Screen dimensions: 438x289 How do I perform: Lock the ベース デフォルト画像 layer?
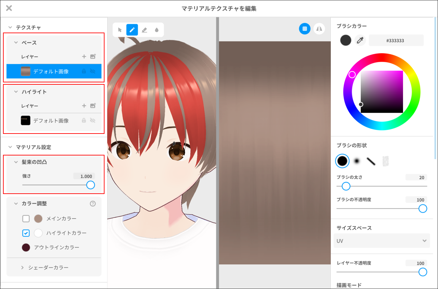(84, 71)
